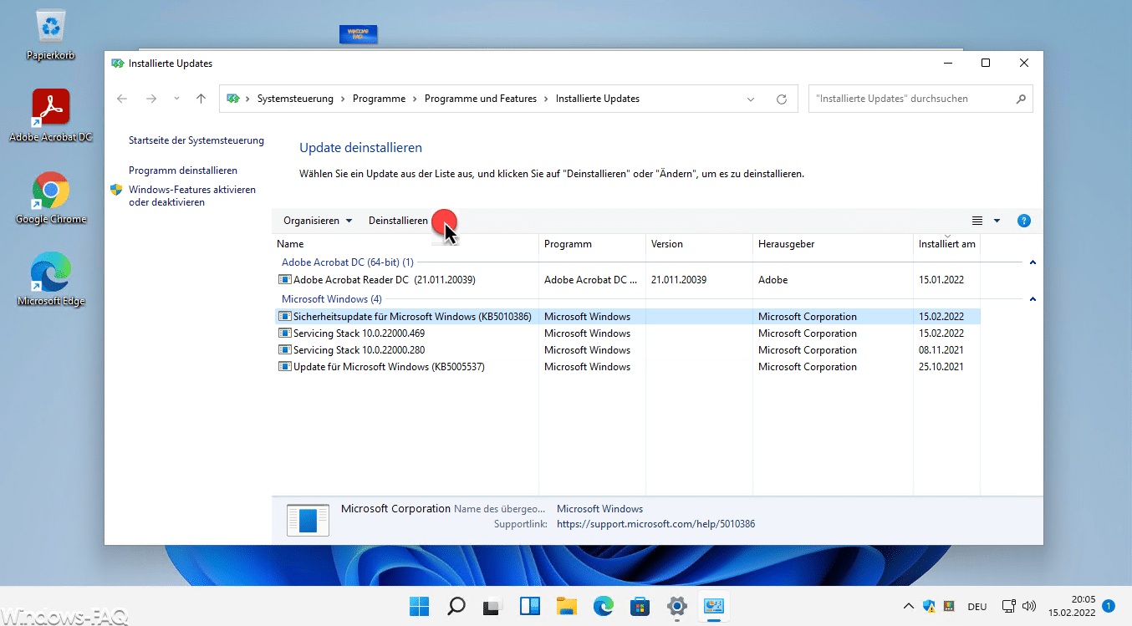The height and width of the screenshot is (626, 1132).
Task: Click date 25.10.2021 cell
Action: 941,367
